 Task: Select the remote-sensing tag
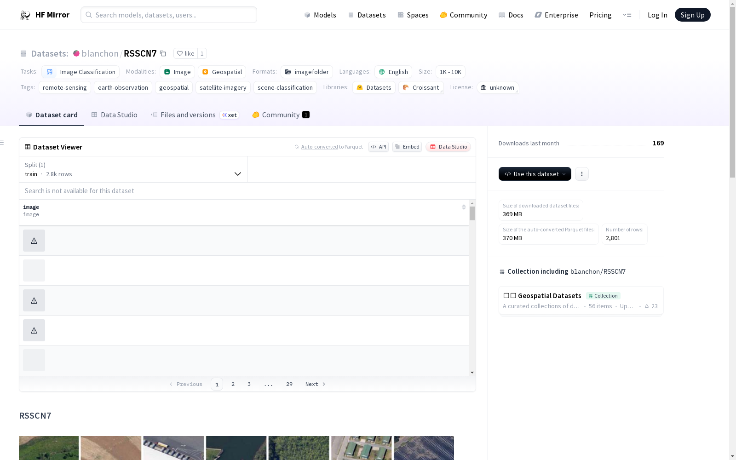(65, 87)
